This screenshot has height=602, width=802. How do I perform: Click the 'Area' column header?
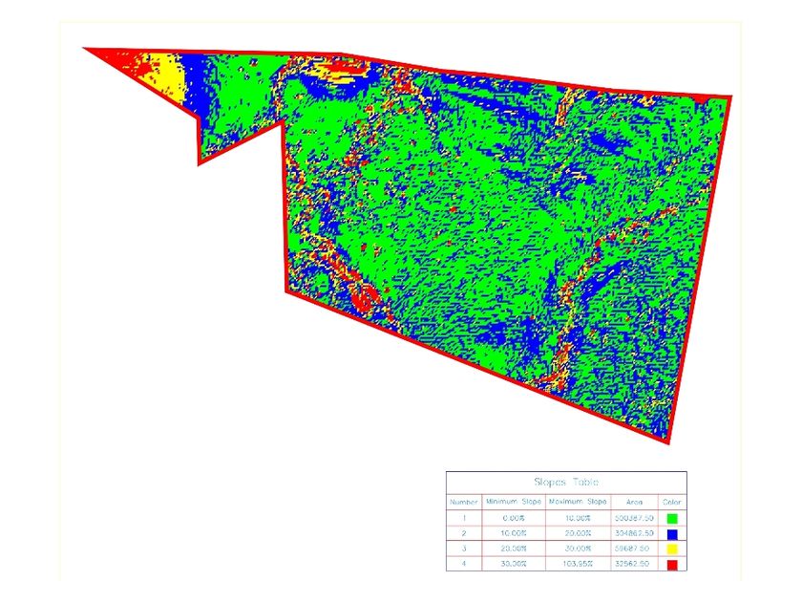(x=634, y=503)
